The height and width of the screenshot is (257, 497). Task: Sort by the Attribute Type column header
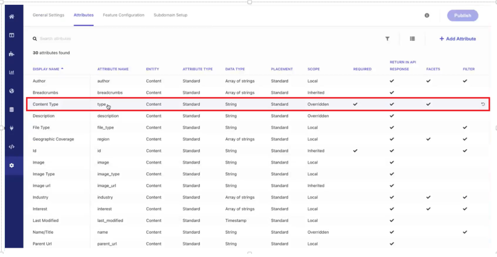click(x=198, y=69)
